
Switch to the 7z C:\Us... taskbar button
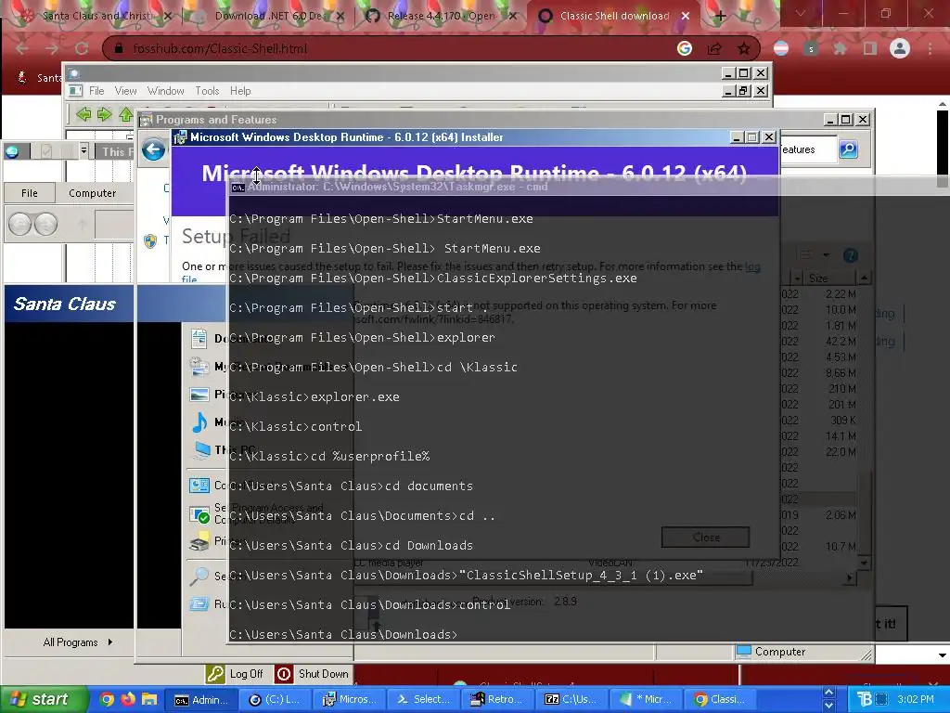(572, 699)
